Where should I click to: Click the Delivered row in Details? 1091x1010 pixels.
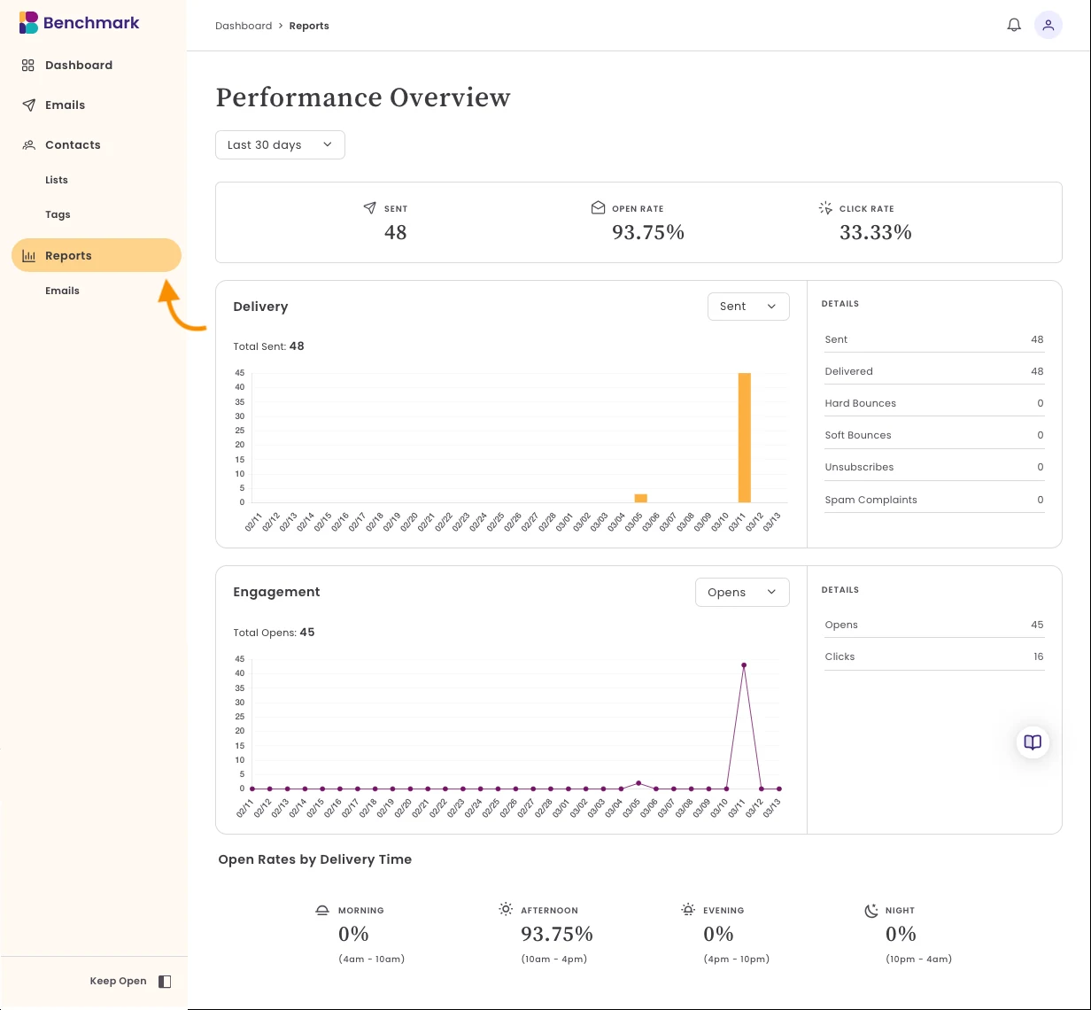click(934, 371)
